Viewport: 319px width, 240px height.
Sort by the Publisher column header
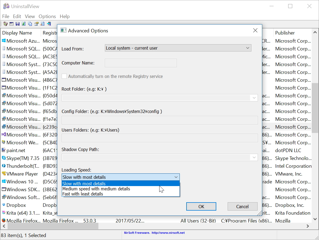click(293, 33)
